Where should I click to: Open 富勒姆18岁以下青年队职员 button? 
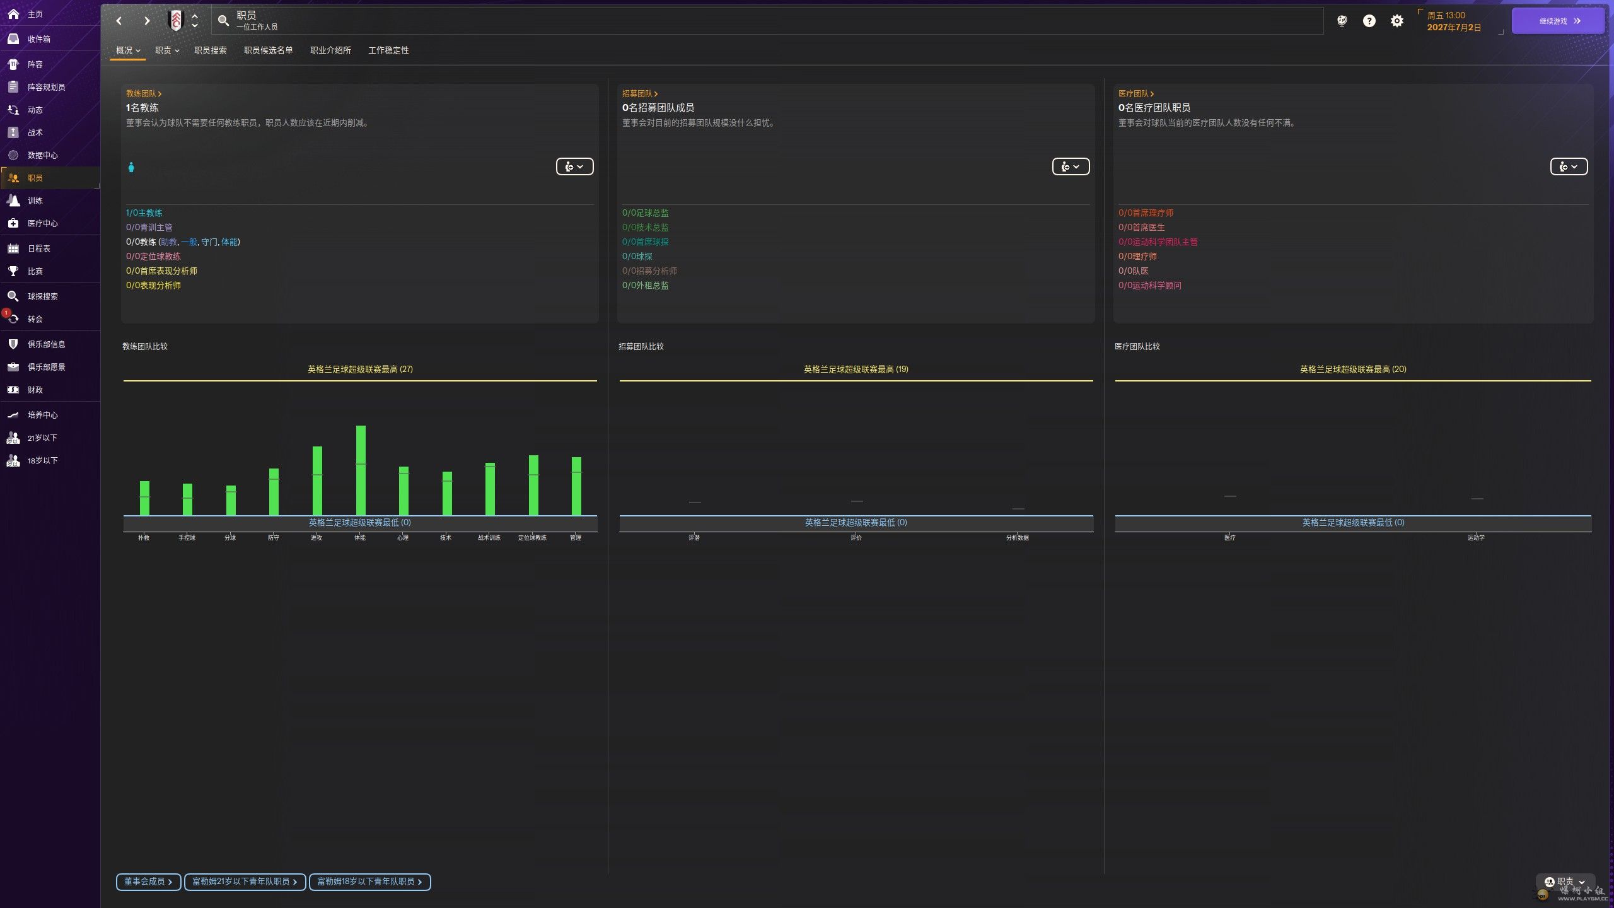369,882
